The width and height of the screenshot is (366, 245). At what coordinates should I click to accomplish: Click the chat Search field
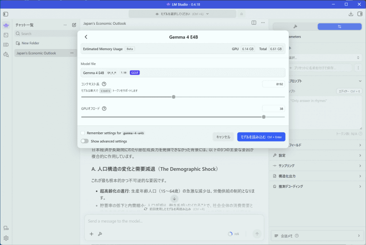45,33
